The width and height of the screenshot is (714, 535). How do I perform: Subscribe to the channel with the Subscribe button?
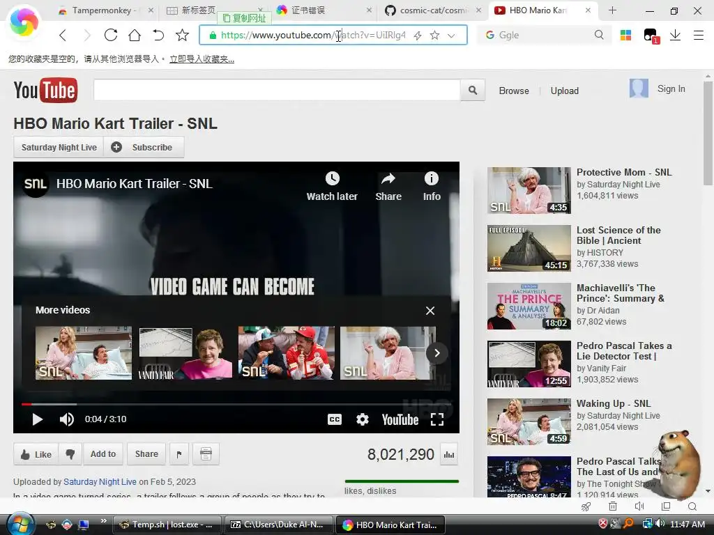(144, 148)
